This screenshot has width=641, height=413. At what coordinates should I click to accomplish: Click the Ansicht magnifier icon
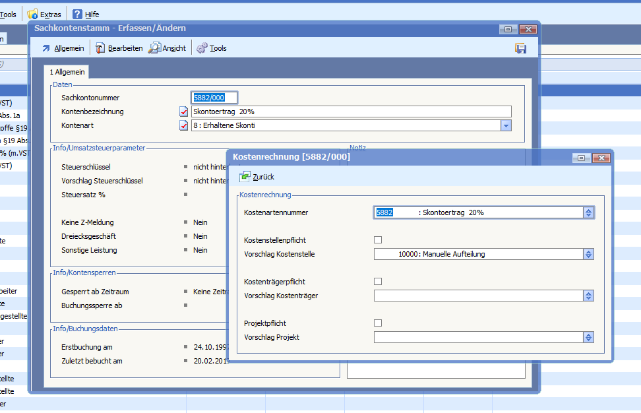155,48
